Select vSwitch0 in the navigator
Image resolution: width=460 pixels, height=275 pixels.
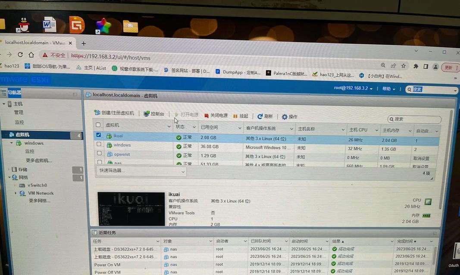point(37,185)
